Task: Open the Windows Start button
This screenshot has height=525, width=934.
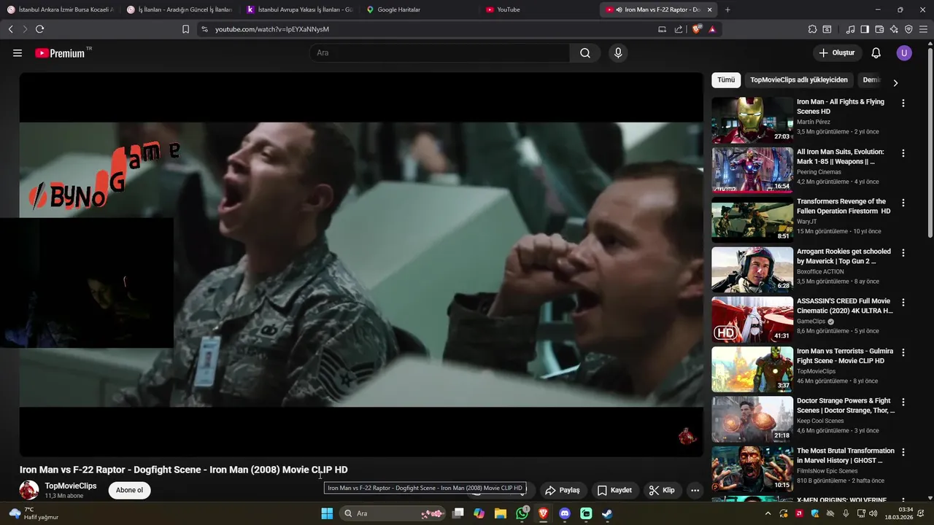Action: tap(328, 513)
